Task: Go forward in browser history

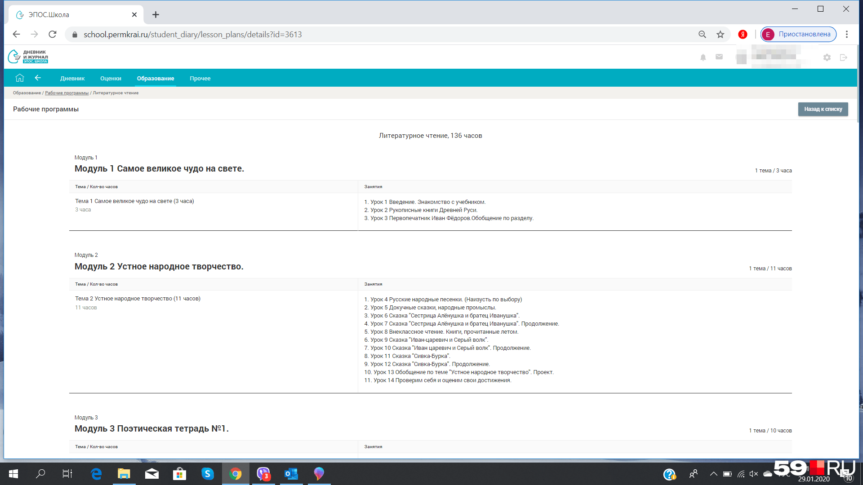Action: click(35, 35)
